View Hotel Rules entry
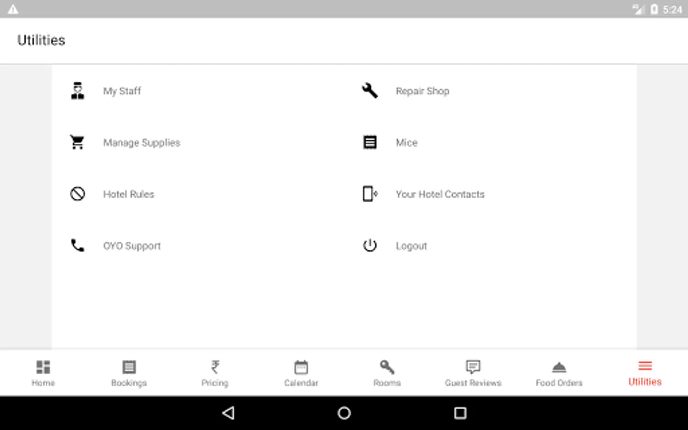 tap(129, 194)
